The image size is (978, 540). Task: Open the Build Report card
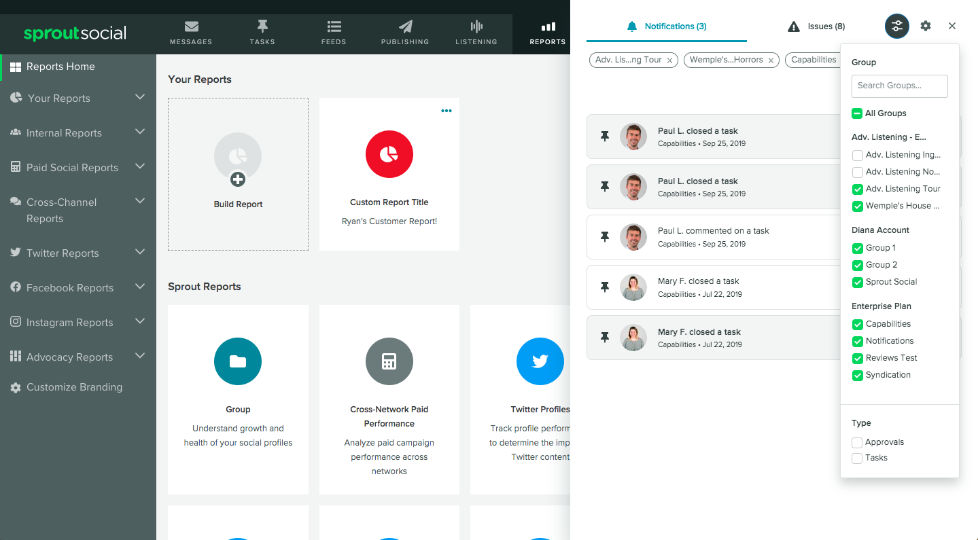tap(238, 174)
